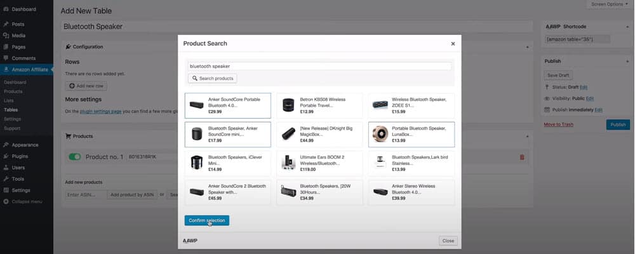Edit the Publish immediately link
The width and height of the screenshot is (635, 254).
click(x=599, y=110)
